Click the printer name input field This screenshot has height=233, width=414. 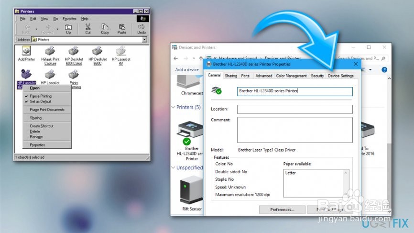click(294, 91)
